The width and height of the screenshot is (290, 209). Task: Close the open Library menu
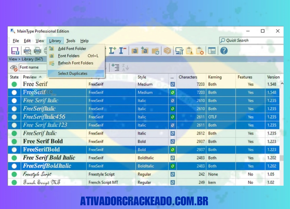tap(55, 41)
